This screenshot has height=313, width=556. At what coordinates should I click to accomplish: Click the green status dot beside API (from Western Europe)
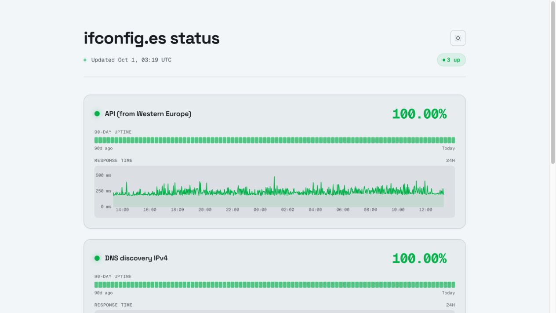[x=97, y=114]
